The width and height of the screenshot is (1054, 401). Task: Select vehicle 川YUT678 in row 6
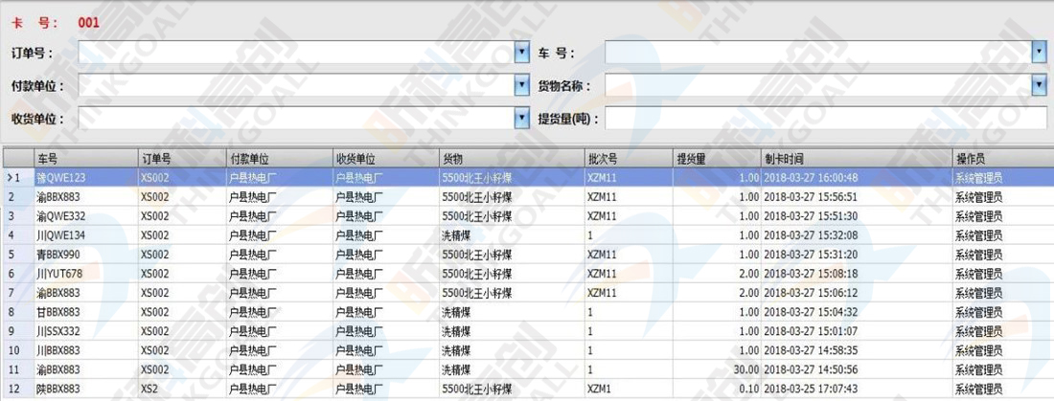[59, 274]
